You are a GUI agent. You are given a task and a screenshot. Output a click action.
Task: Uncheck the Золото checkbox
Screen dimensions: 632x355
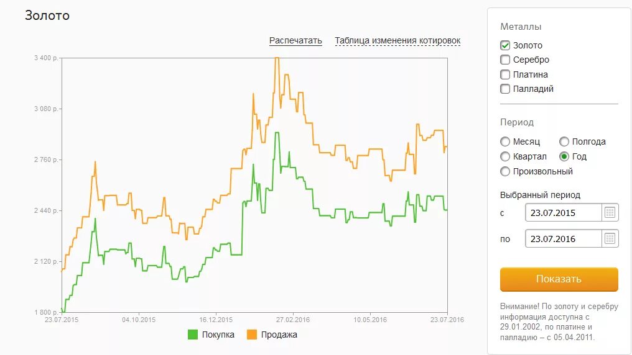[505, 45]
